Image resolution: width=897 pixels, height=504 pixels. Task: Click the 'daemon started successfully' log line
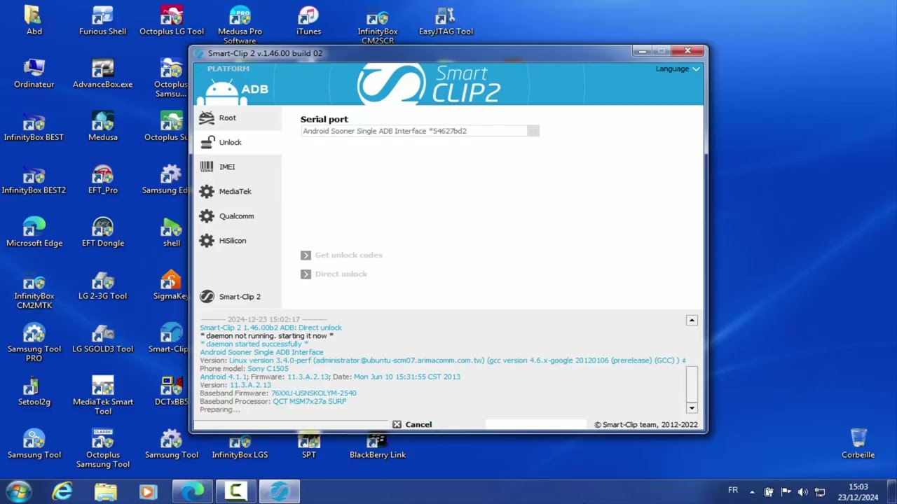point(254,344)
